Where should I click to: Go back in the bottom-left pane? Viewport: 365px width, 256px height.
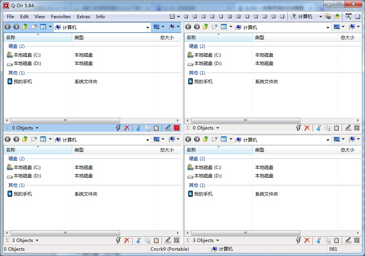pyautogui.click(x=8, y=139)
